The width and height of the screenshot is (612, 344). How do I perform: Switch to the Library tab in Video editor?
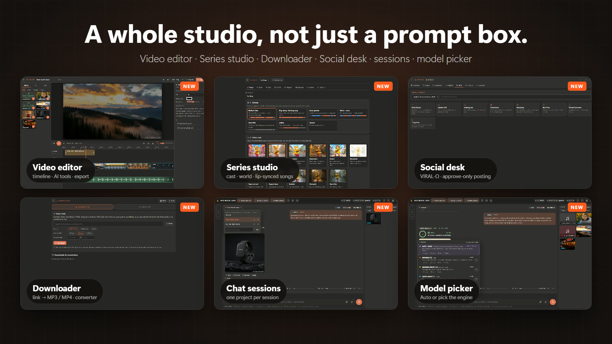click(x=26, y=85)
